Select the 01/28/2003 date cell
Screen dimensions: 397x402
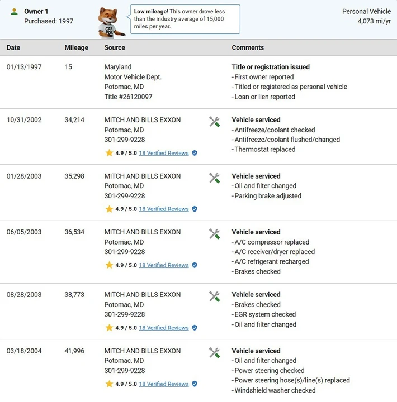(24, 176)
